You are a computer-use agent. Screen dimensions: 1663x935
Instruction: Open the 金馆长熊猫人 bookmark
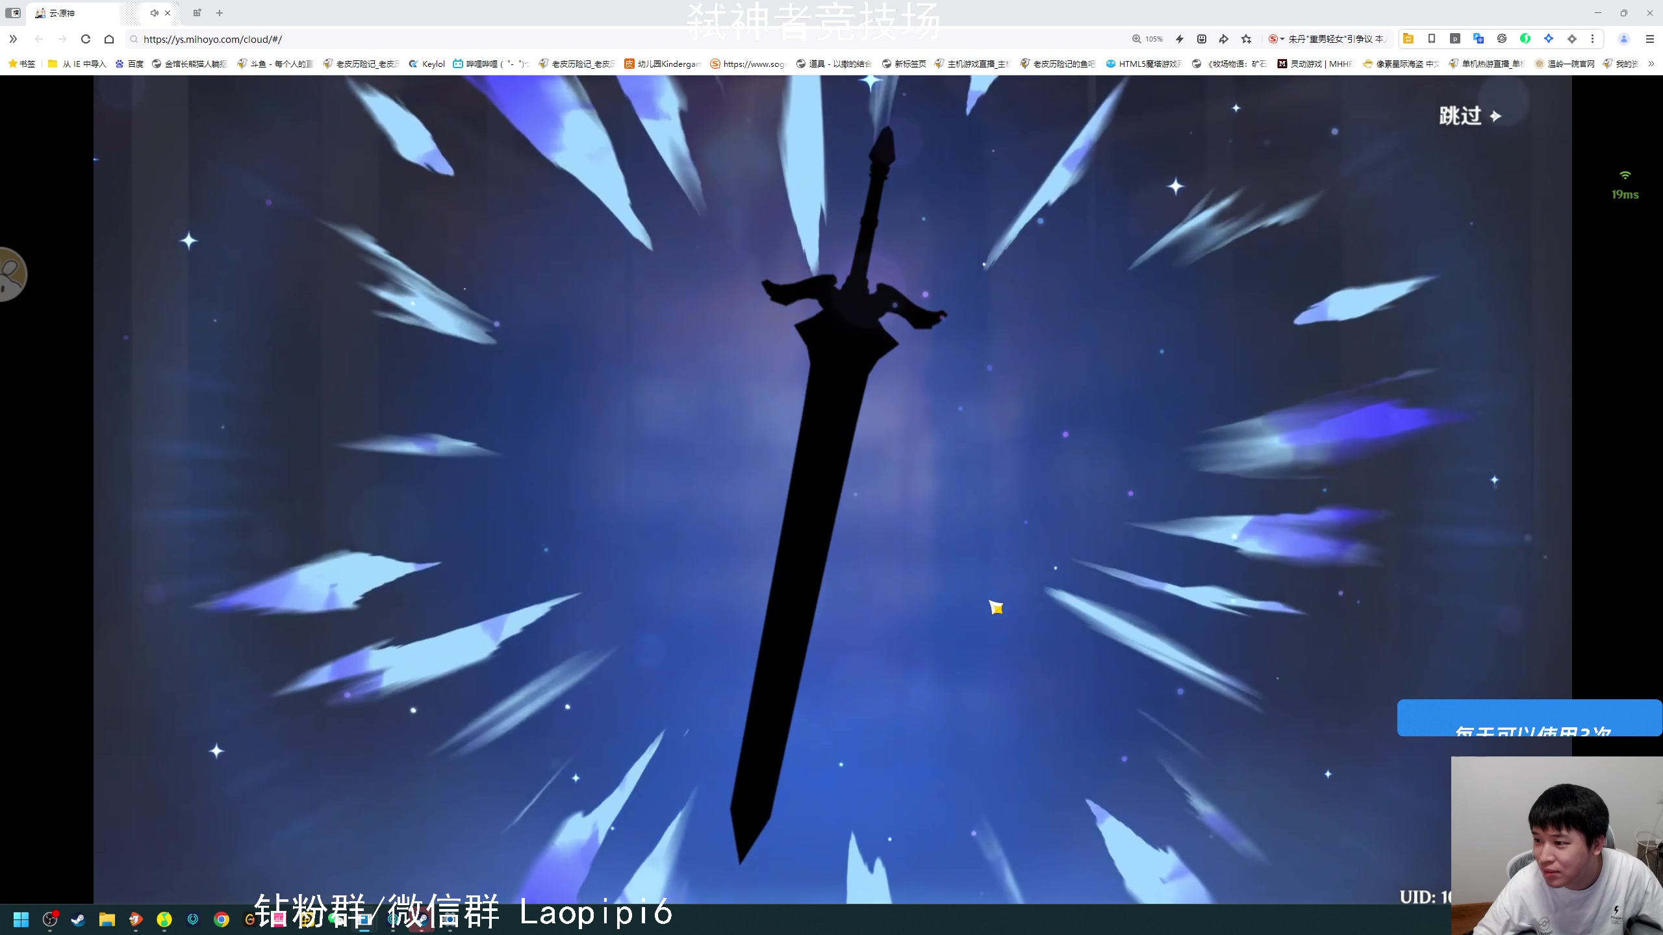pos(189,64)
